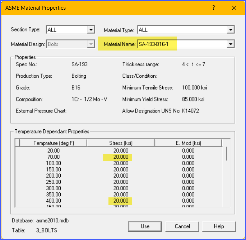The width and height of the screenshot is (246, 240).
Task: Click the Spec No. value SA-193
Action: coord(79,64)
